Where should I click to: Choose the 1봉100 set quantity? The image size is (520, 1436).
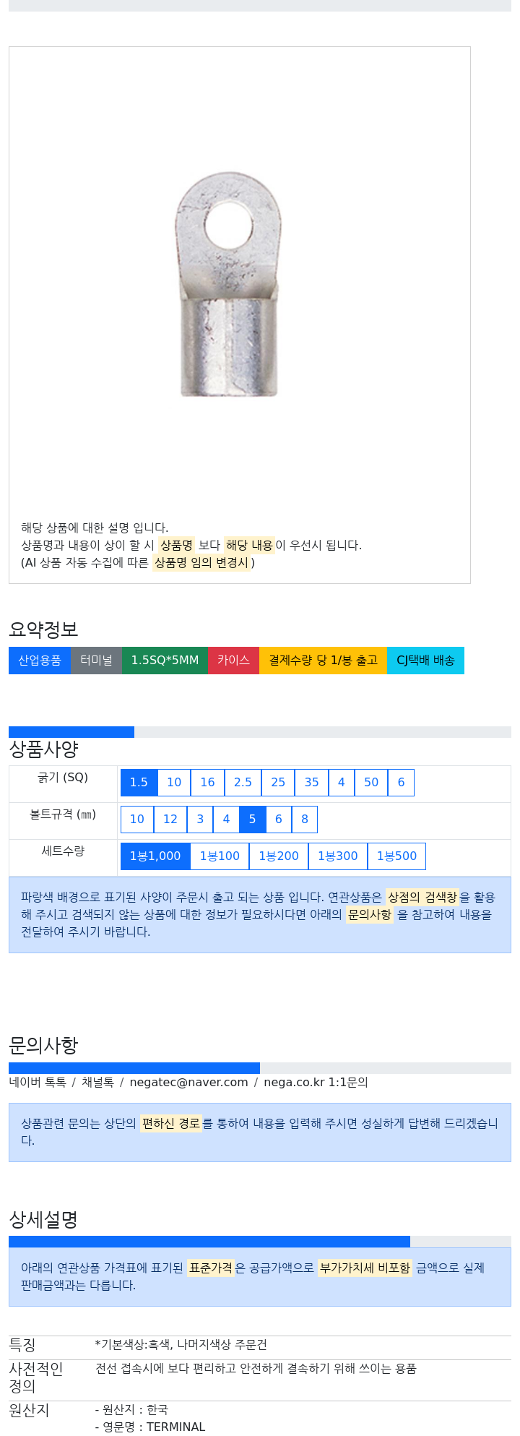[x=220, y=856]
